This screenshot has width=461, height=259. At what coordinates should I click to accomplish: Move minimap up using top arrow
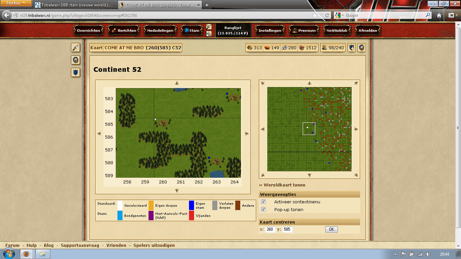pyautogui.click(x=309, y=83)
